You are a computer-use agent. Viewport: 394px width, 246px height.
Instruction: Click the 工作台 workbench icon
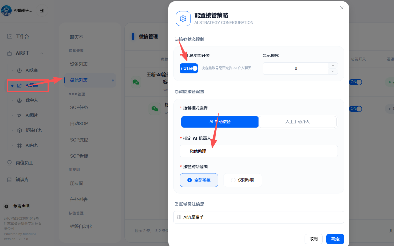pos(9,36)
